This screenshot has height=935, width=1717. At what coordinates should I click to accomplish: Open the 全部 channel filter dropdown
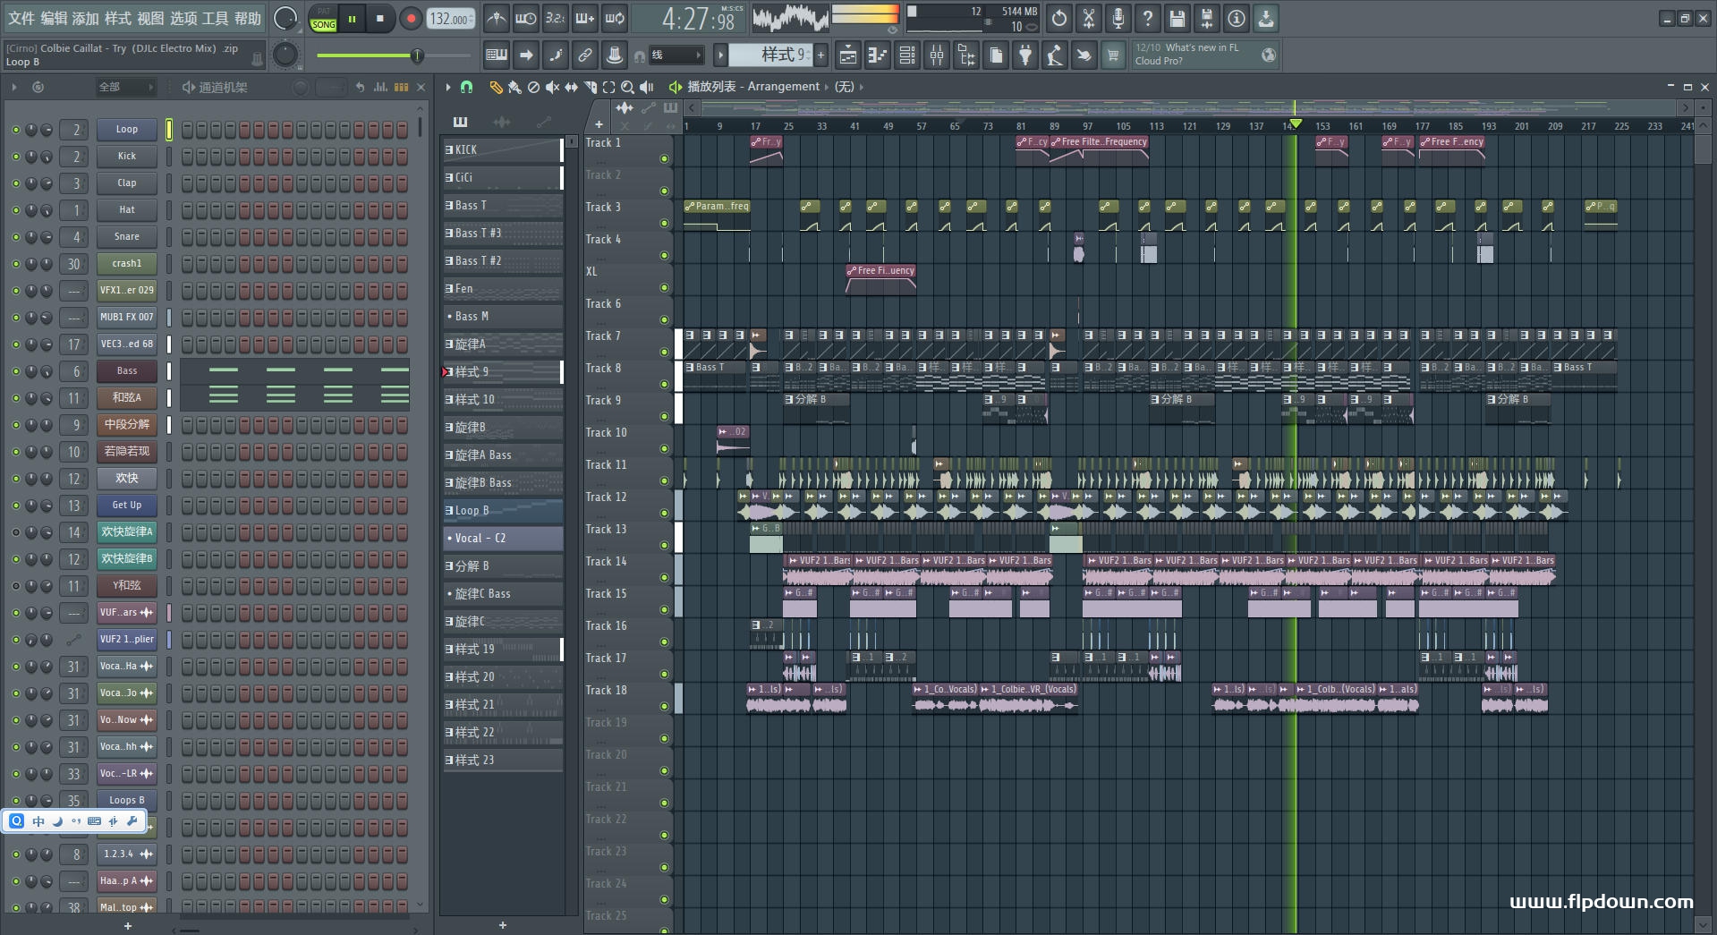[x=125, y=87]
